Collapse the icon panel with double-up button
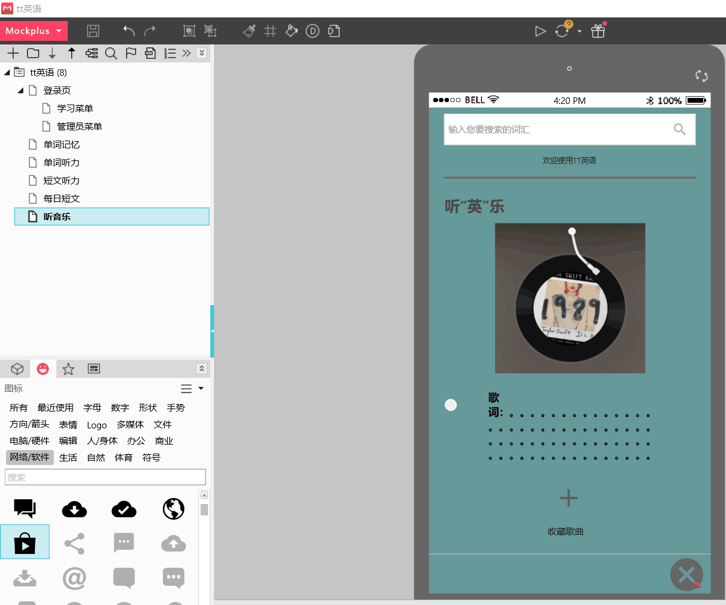The image size is (726, 605). click(x=202, y=368)
